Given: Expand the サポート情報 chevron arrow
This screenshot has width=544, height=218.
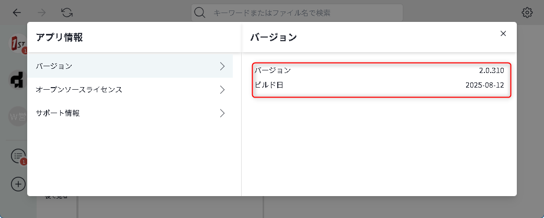Looking at the screenshot, I should click(x=222, y=113).
